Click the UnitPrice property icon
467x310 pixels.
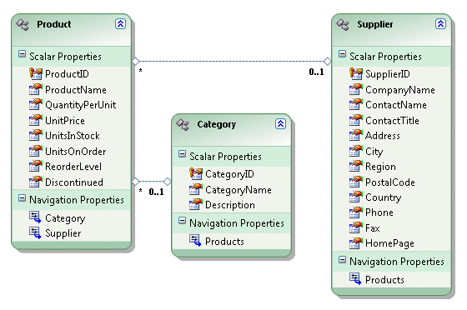[35, 120]
